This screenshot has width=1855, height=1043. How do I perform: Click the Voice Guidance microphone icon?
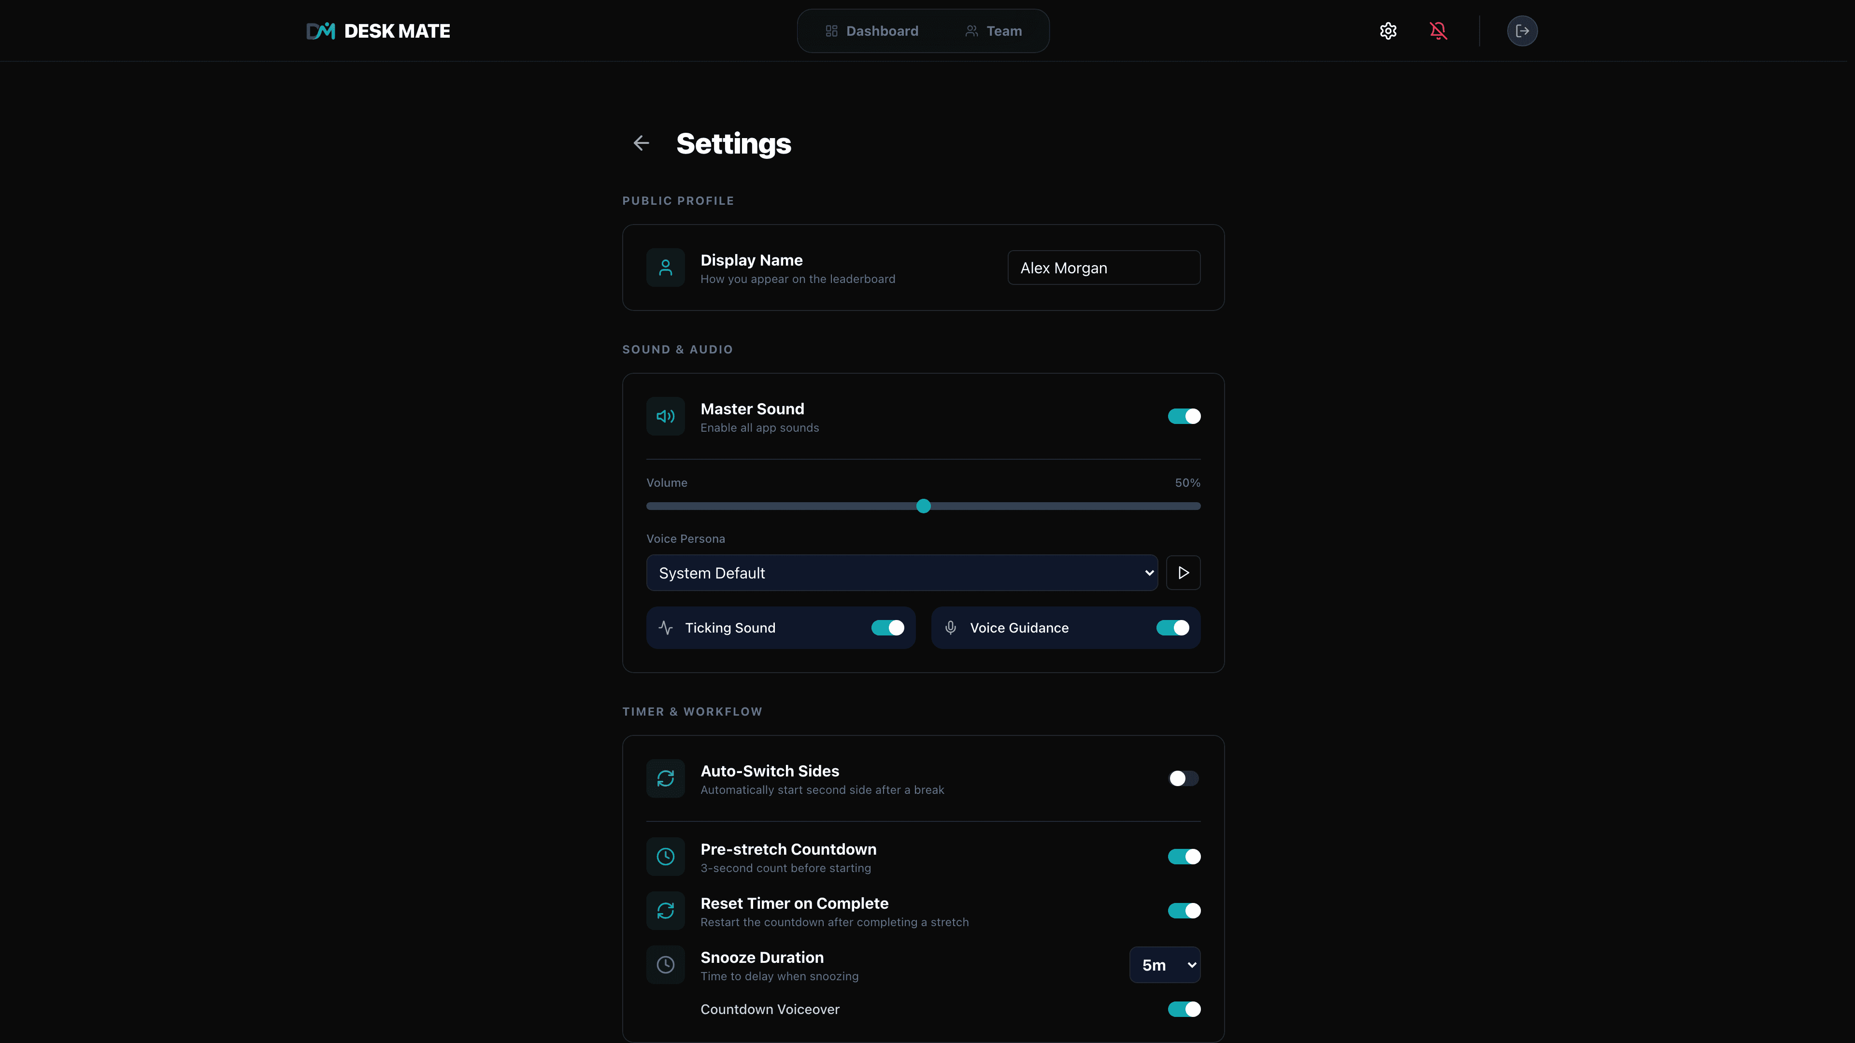coord(951,628)
